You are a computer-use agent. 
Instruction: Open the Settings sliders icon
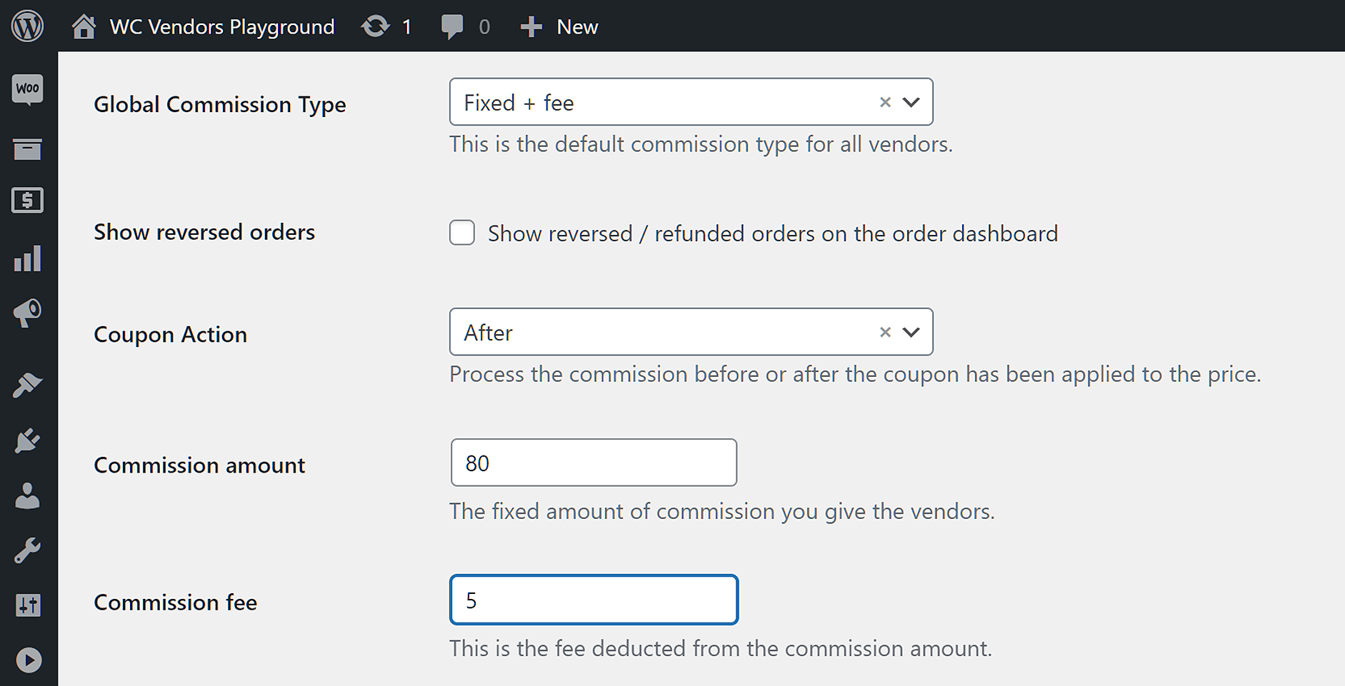point(28,605)
